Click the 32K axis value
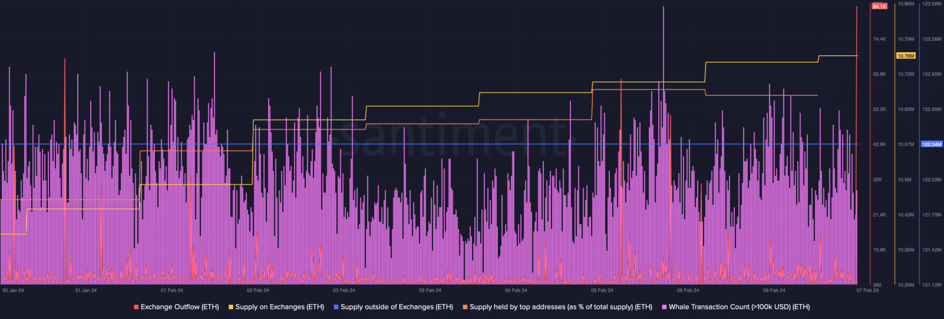Viewport: 944px width, 319px height. pos(877,179)
